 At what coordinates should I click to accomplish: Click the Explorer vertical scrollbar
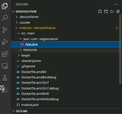click(120, 49)
